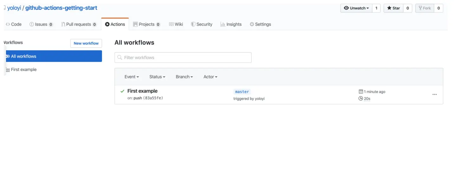The height and width of the screenshot is (187, 454).
Task: Click green success checkmark of First example
Action: coord(122,91)
